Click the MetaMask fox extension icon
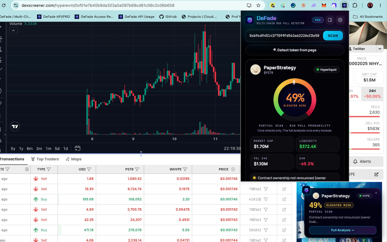The height and width of the screenshot is (242, 387). pos(324,5)
